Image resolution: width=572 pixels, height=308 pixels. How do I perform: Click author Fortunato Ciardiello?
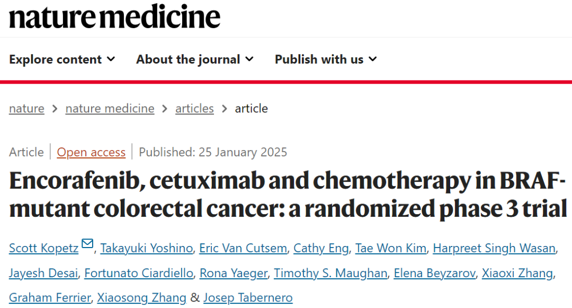(139, 273)
